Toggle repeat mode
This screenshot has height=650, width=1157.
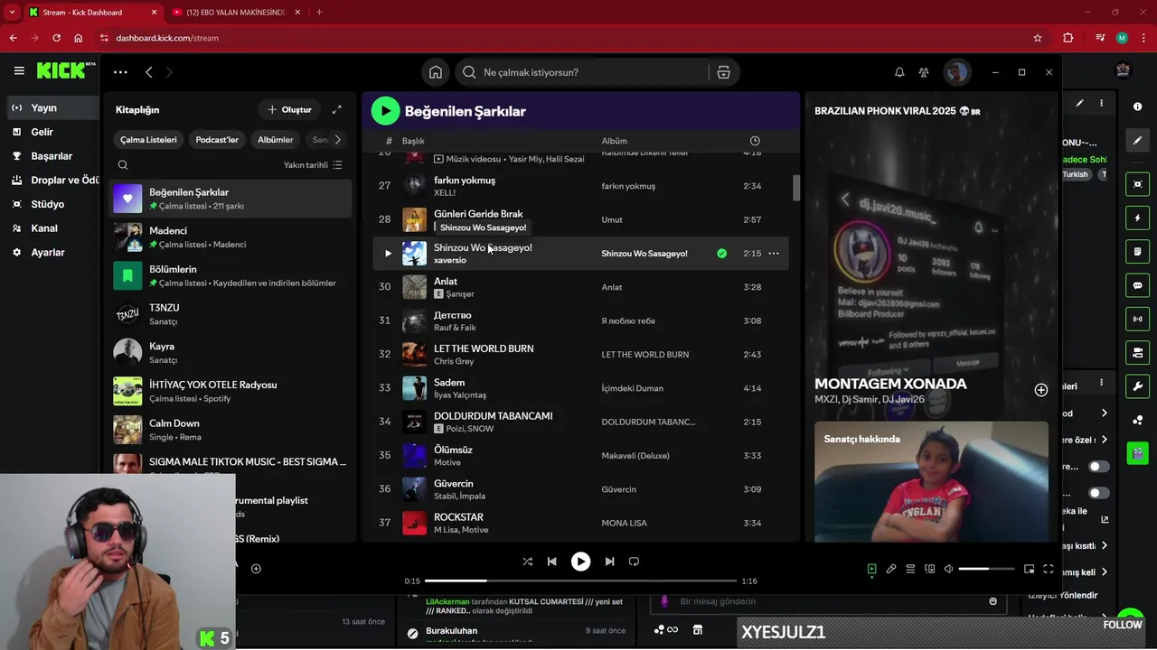point(634,562)
